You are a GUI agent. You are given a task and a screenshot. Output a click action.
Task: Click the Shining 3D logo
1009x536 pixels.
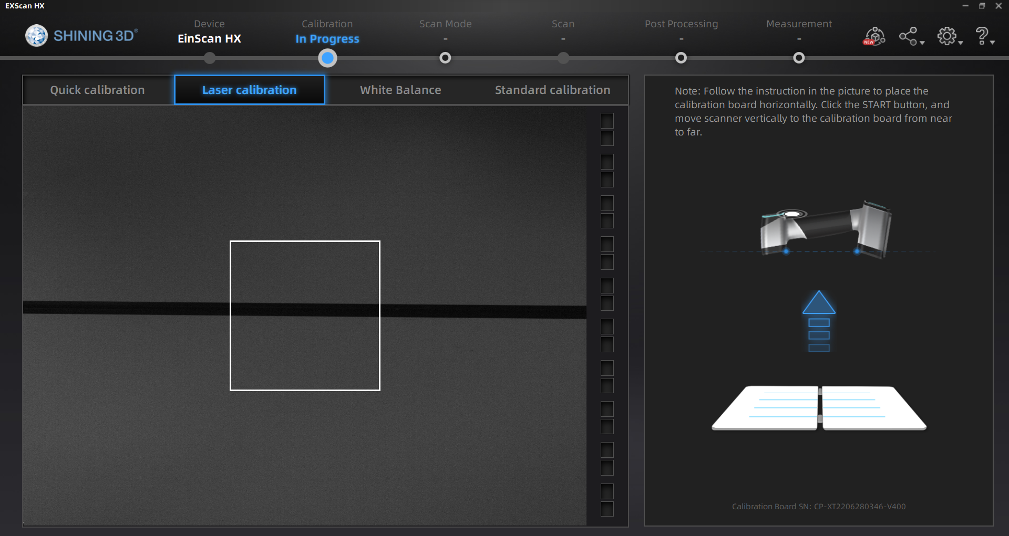click(x=82, y=36)
